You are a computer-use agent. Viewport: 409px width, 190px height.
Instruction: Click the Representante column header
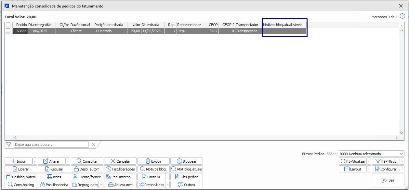click(191, 25)
